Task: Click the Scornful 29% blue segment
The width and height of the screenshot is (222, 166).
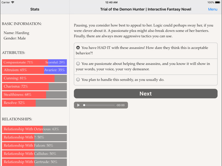Action: point(58,63)
